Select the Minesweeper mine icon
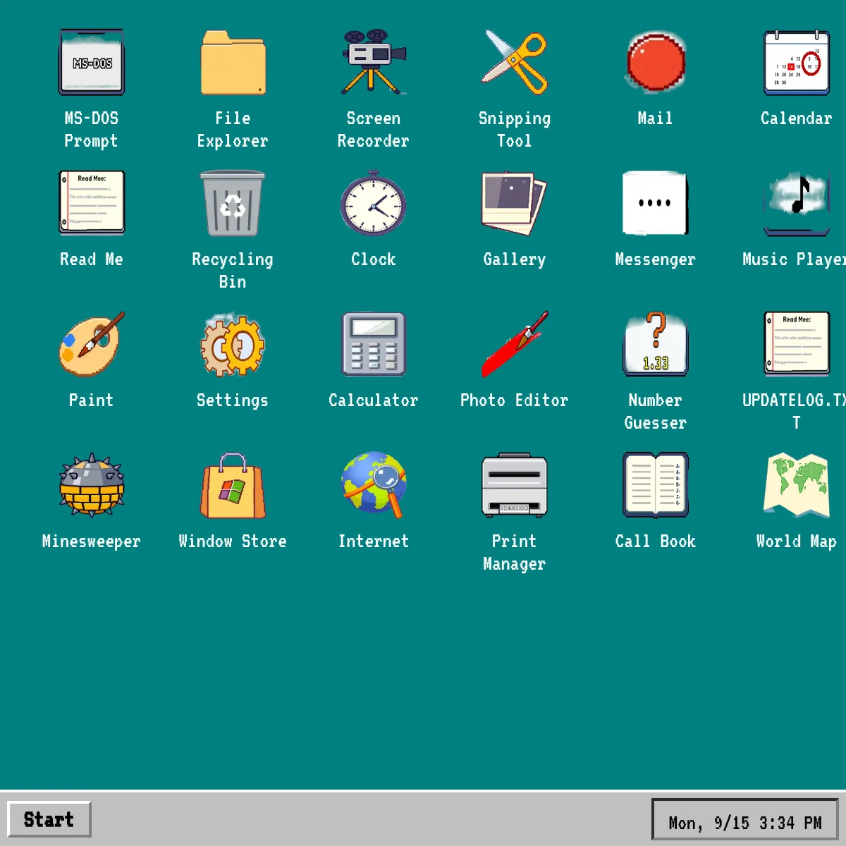Image resolution: width=846 pixels, height=846 pixels. click(x=92, y=486)
